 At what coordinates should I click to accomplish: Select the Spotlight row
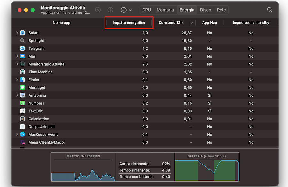[x=36, y=41]
